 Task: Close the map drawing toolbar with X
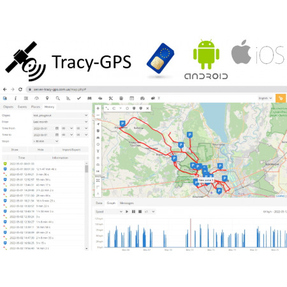(147, 108)
